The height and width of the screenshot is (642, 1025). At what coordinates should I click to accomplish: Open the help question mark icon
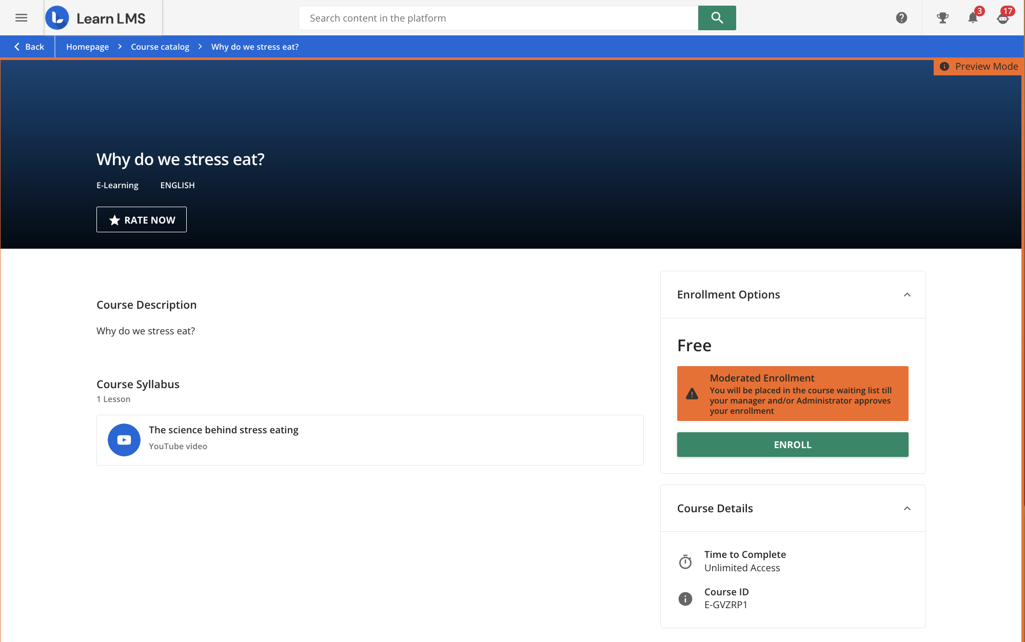tap(901, 17)
